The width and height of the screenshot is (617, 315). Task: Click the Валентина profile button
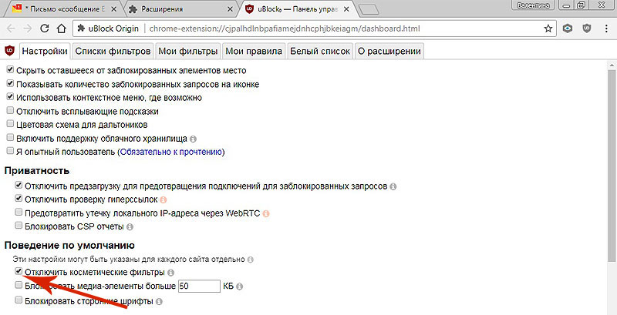coord(534,5)
